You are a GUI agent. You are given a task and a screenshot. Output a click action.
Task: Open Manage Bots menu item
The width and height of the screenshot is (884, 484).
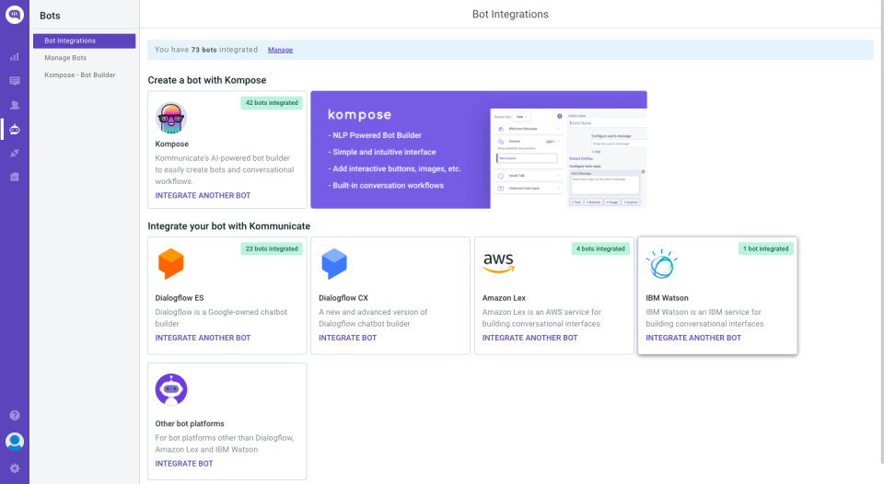[65, 57]
